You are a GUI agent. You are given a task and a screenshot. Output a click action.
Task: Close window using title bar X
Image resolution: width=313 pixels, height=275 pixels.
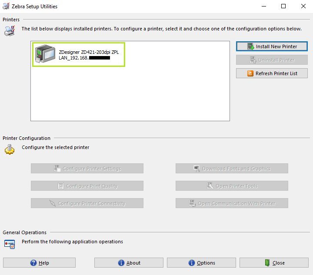tap(303, 6)
